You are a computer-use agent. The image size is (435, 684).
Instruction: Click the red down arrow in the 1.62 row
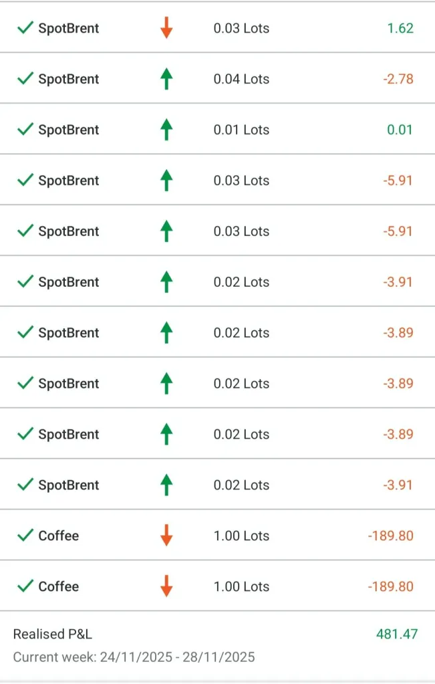point(166,28)
